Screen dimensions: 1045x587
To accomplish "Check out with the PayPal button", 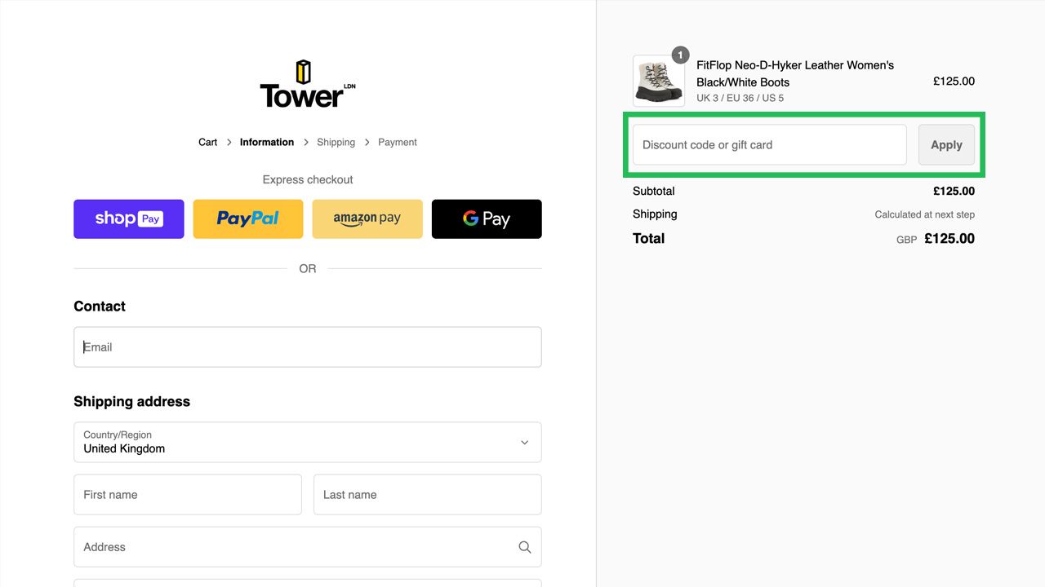I will coord(248,219).
